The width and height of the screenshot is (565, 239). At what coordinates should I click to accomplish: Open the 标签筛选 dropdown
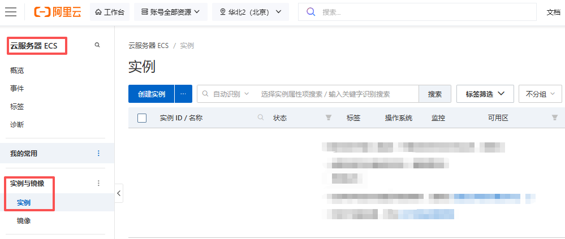485,94
